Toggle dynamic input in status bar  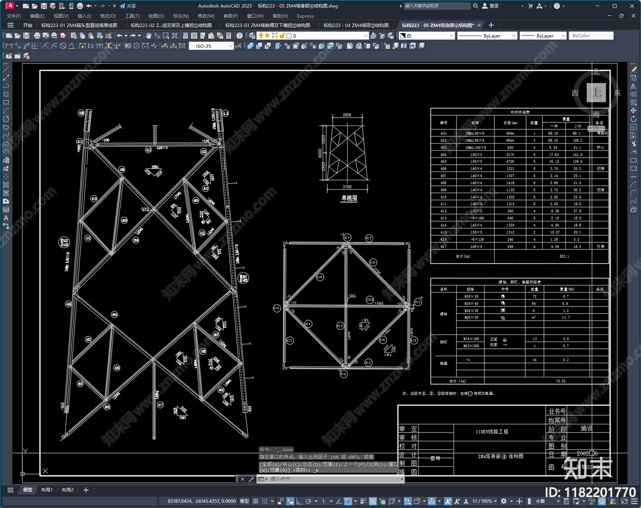coord(290,501)
